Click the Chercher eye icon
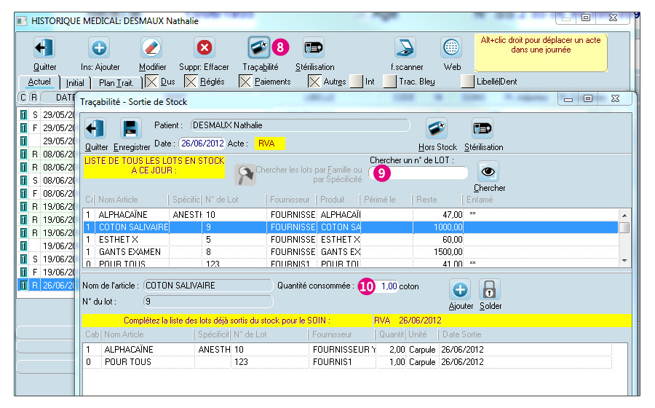 (x=488, y=171)
